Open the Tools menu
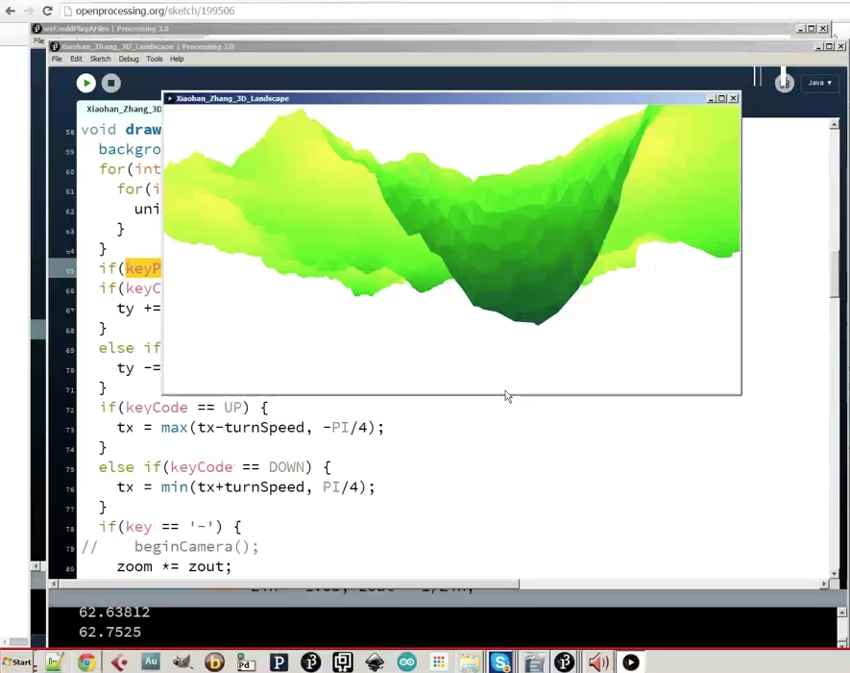This screenshot has width=850, height=673. pos(154,59)
